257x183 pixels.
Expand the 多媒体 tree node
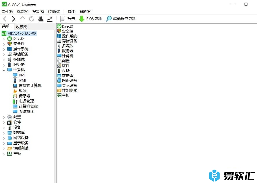tap(4, 60)
